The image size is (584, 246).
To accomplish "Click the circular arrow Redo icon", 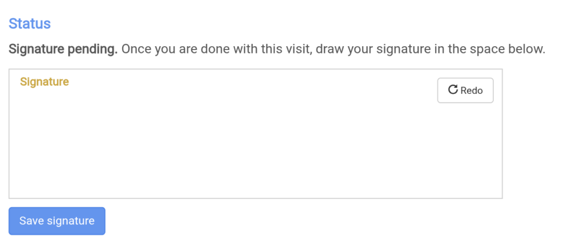I will pyautogui.click(x=453, y=90).
